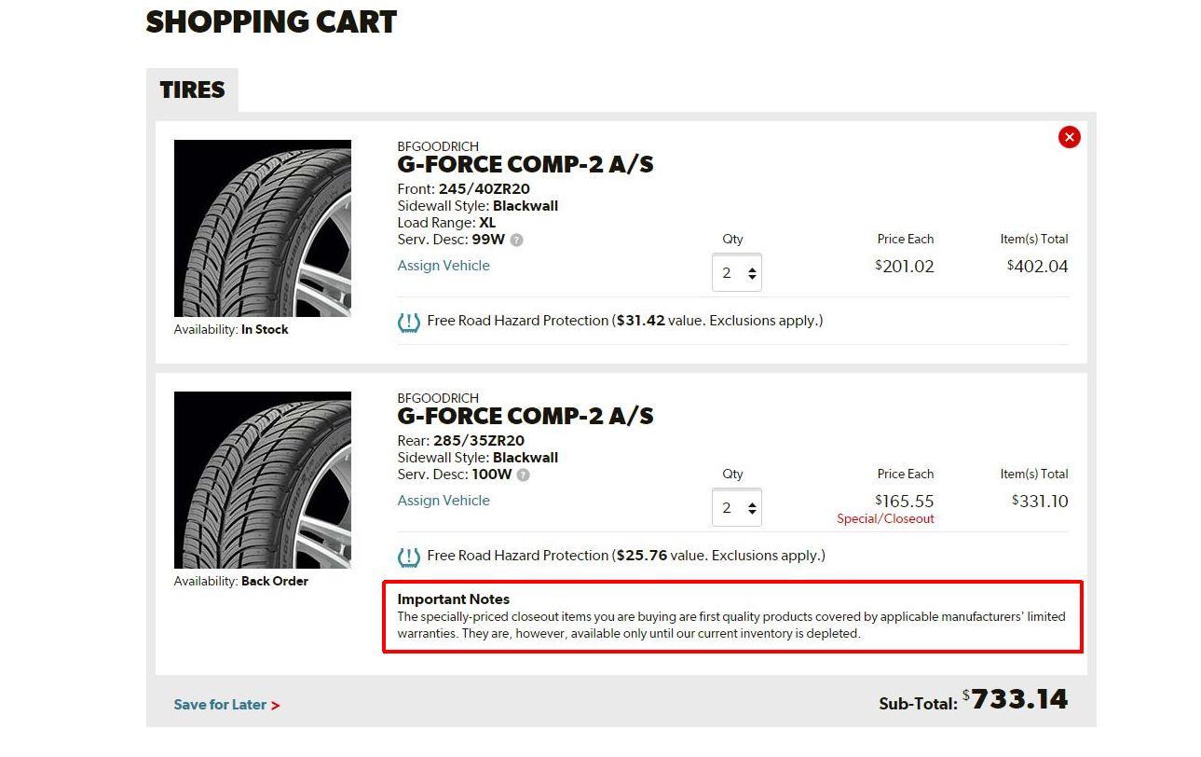Click Free Road Hazard Protection $25.76 text
The width and height of the screenshot is (1201, 757).
(625, 556)
